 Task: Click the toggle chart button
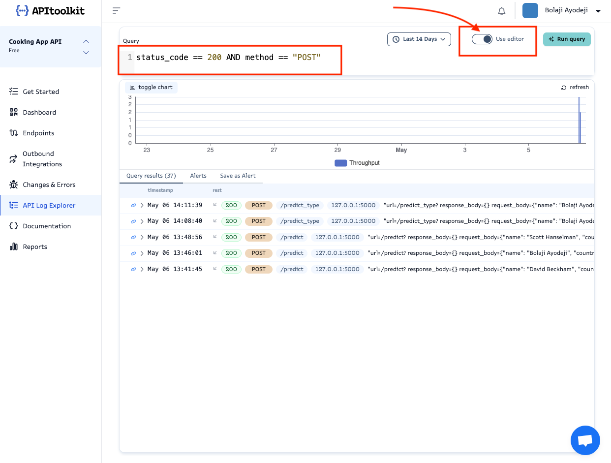coord(151,87)
